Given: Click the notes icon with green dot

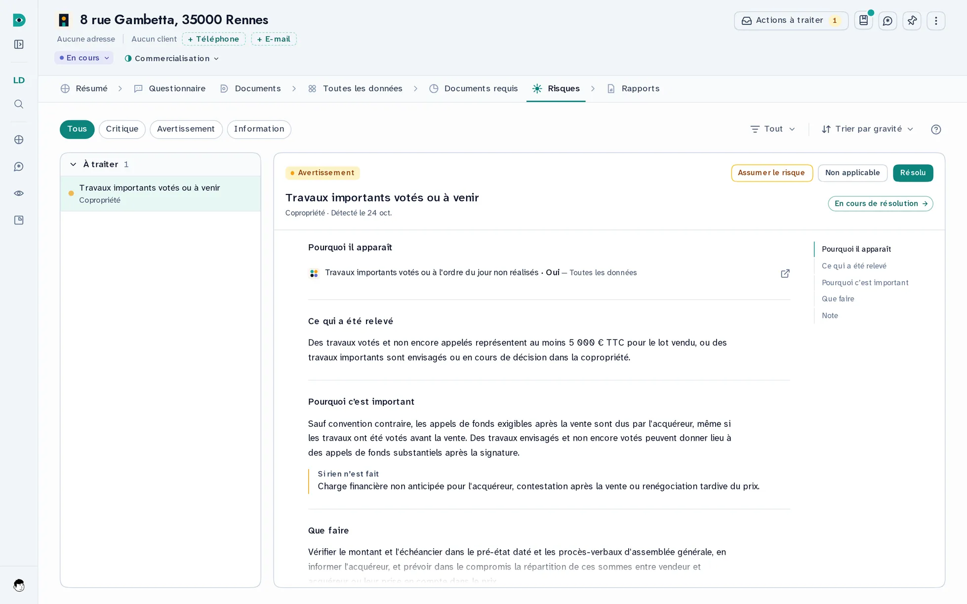Looking at the screenshot, I should [863, 21].
